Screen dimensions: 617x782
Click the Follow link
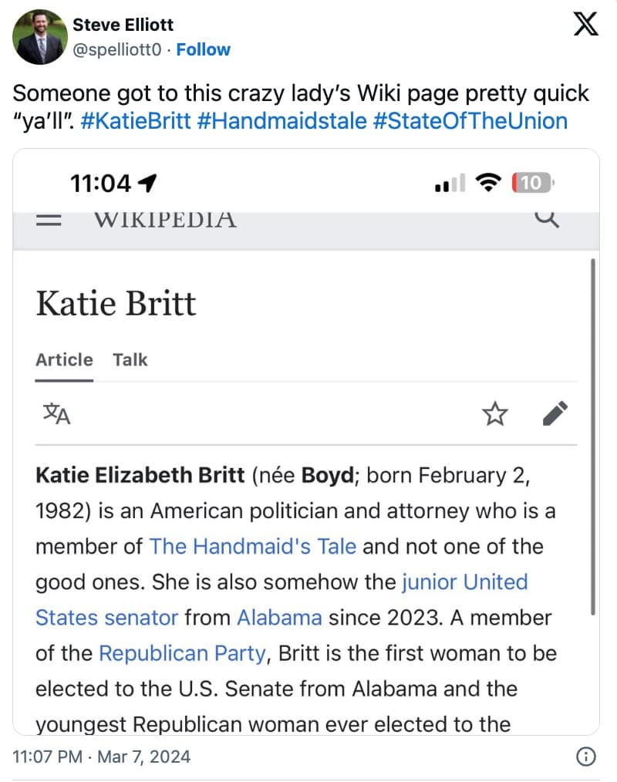tap(204, 50)
